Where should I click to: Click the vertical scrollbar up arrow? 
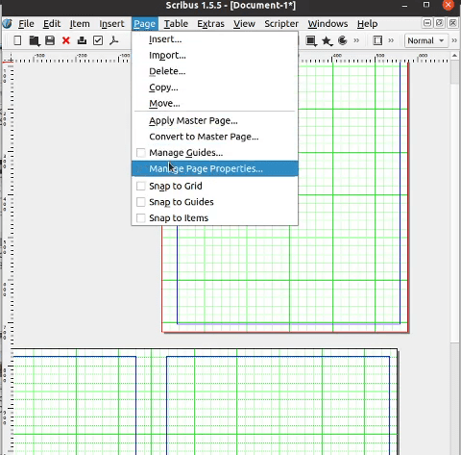(x=454, y=56)
